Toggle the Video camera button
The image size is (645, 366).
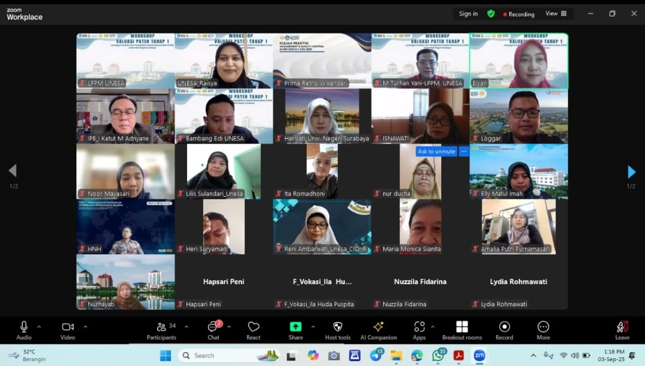point(68,330)
